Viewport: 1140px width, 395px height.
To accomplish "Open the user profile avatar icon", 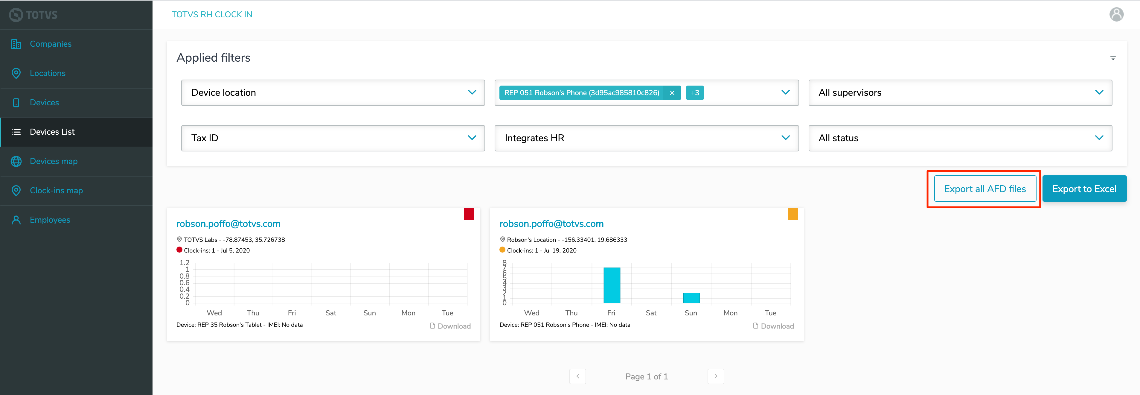I will pyautogui.click(x=1116, y=14).
